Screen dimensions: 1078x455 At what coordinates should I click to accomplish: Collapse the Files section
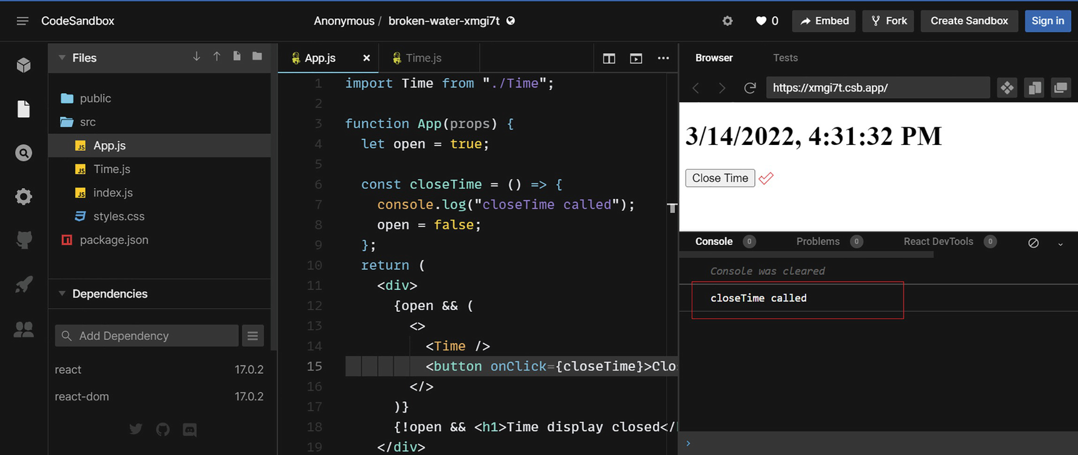point(62,57)
